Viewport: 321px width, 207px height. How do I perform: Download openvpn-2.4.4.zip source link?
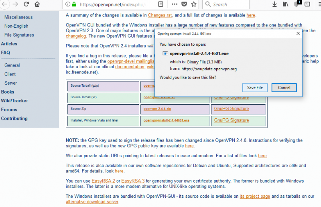coord(157,109)
